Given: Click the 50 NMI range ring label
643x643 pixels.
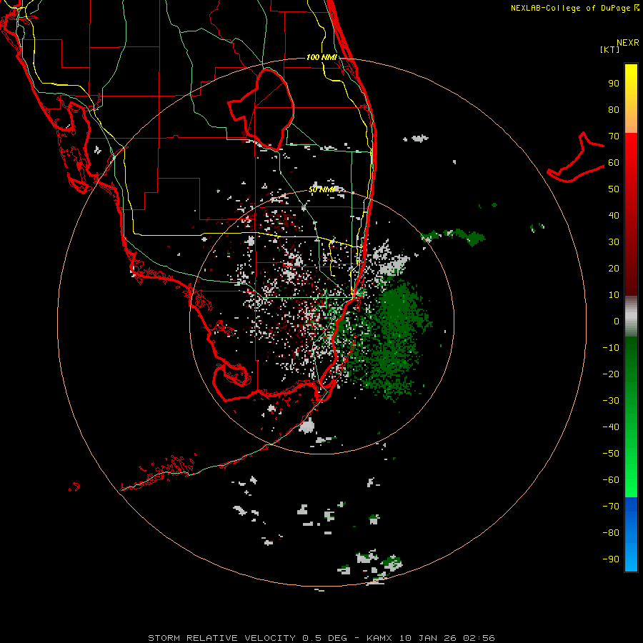Looking at the screenshot, I should click(x=322, y=189).
